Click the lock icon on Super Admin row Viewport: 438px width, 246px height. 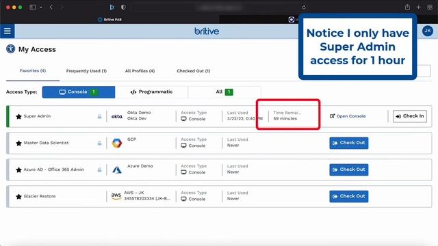point(99,117)
